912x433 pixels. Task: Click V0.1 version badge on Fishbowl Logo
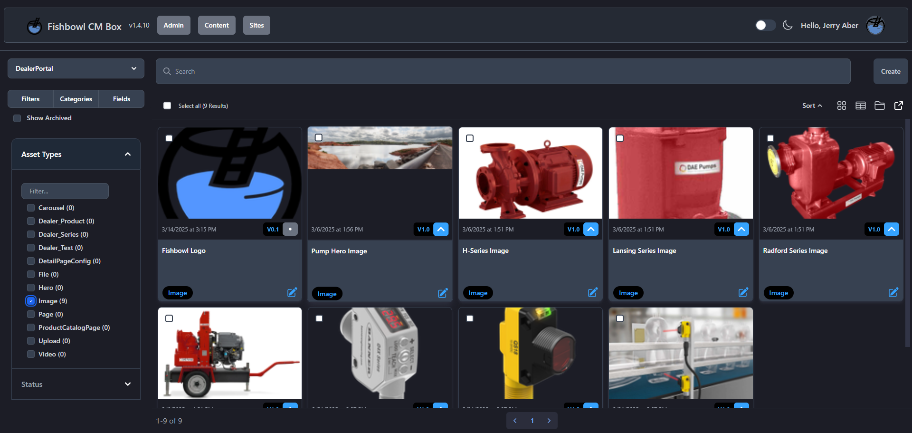click(273, 229)
